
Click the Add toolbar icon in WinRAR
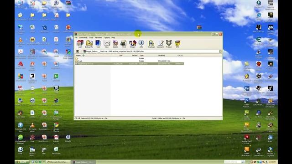tap(80, 44)
